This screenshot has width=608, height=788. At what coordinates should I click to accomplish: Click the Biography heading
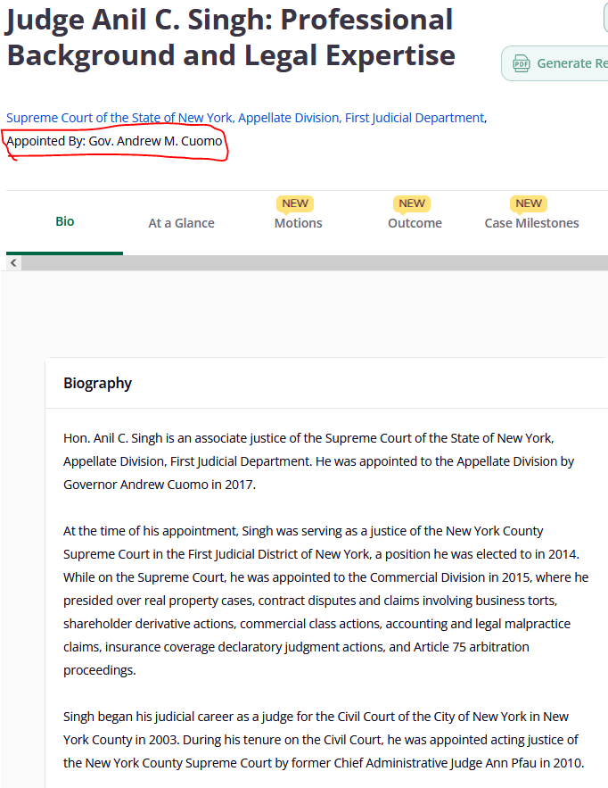(x=97, y=384)
